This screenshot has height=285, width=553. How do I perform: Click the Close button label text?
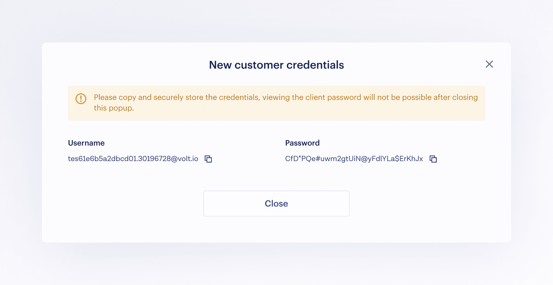pos(276,203)
